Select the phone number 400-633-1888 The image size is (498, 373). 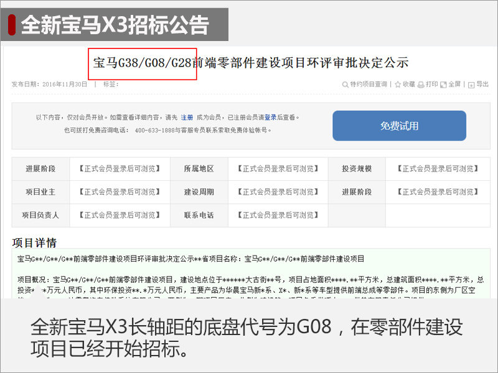pos(154,131)
